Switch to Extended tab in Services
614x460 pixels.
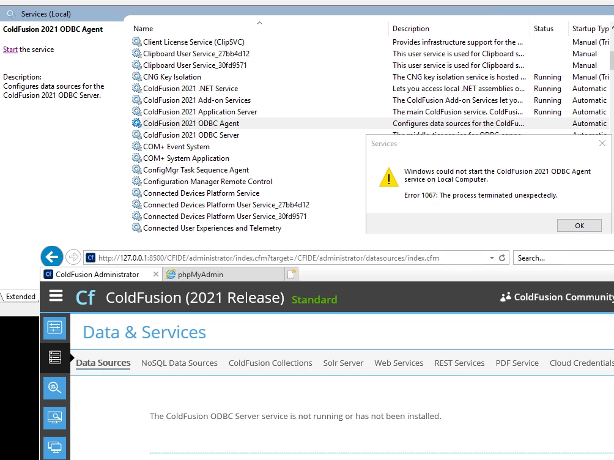pyautogui.click(x=20, y=297)
